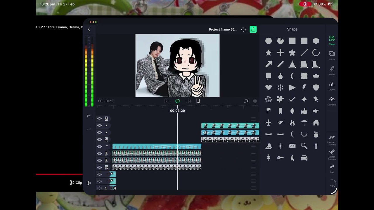This screenshot has width=374, height=210.
Task: Choose the lightning bolt shape
Action: pyautogui.click(x=304, y=87)
